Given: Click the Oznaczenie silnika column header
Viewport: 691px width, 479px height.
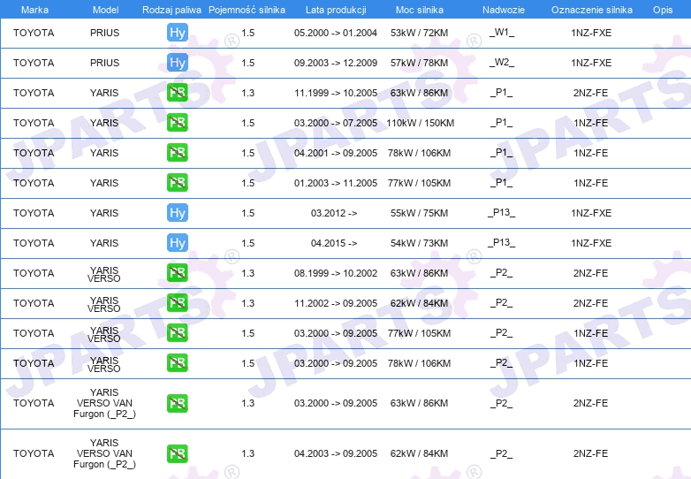Looking at the screenshot, I should pyautogui.click(x=591, y=10).
